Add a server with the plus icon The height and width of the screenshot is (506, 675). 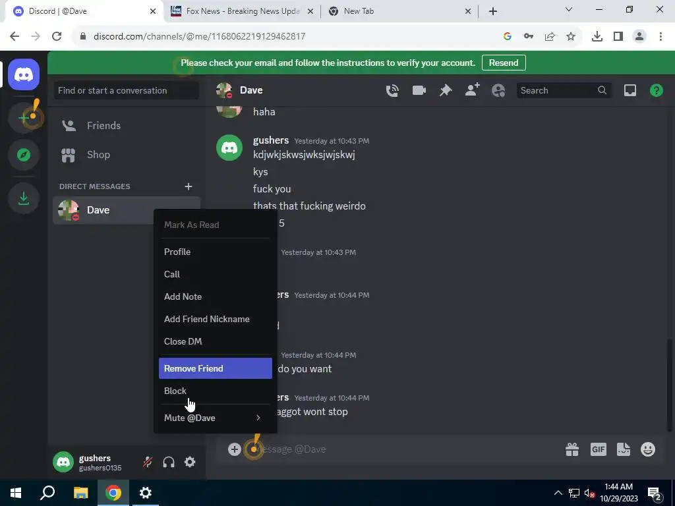coord(24,117)
